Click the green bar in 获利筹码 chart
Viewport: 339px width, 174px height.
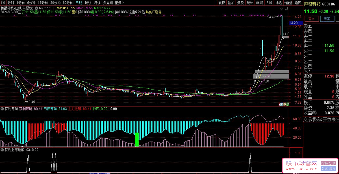point(137,139)
